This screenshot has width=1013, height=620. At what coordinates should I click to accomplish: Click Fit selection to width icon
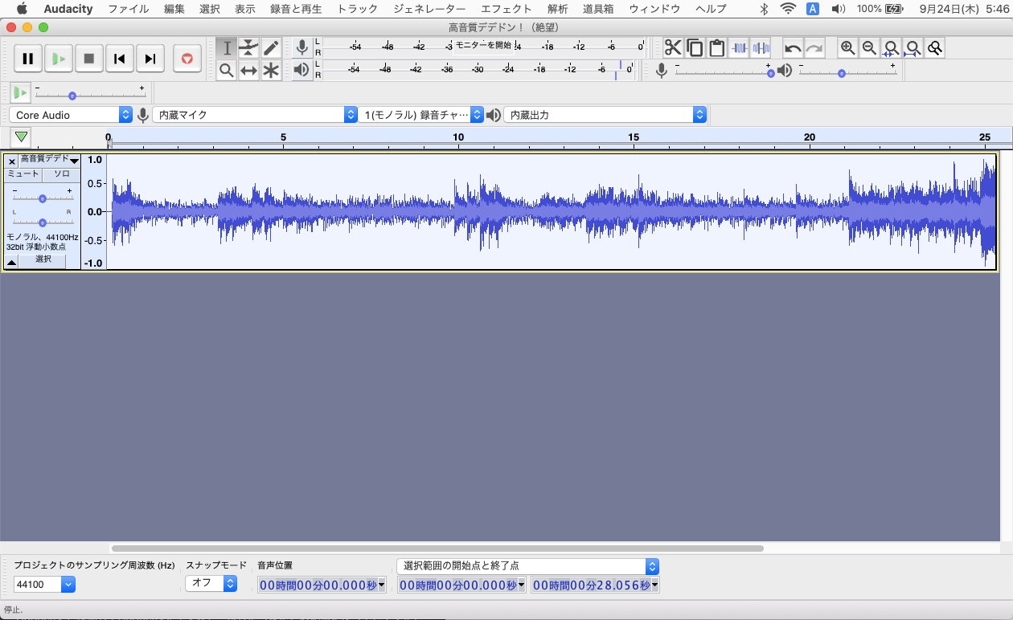891,48
